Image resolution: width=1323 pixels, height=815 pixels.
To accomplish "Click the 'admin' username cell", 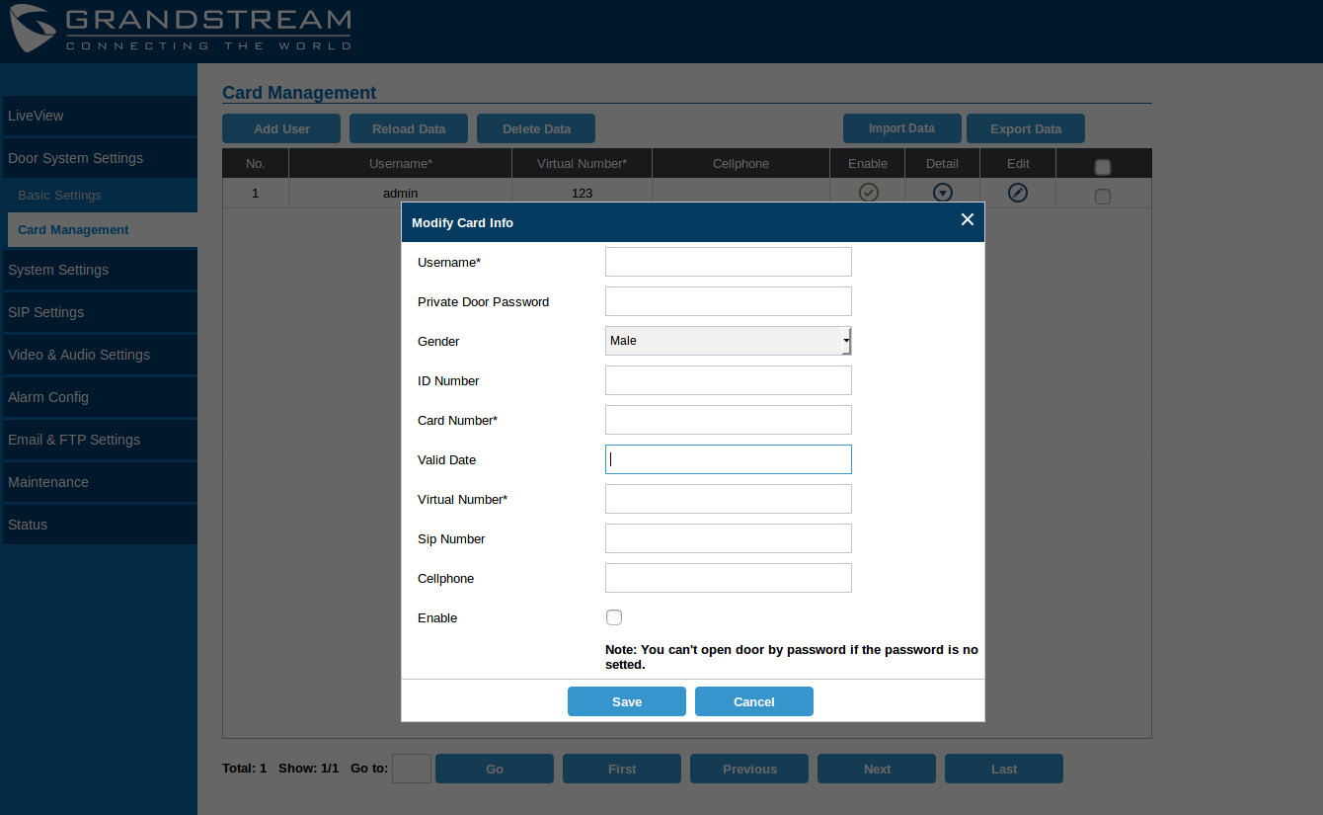I will [401, 193].
